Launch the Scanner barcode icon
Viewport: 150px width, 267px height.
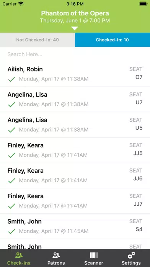(x=94, y=255)
